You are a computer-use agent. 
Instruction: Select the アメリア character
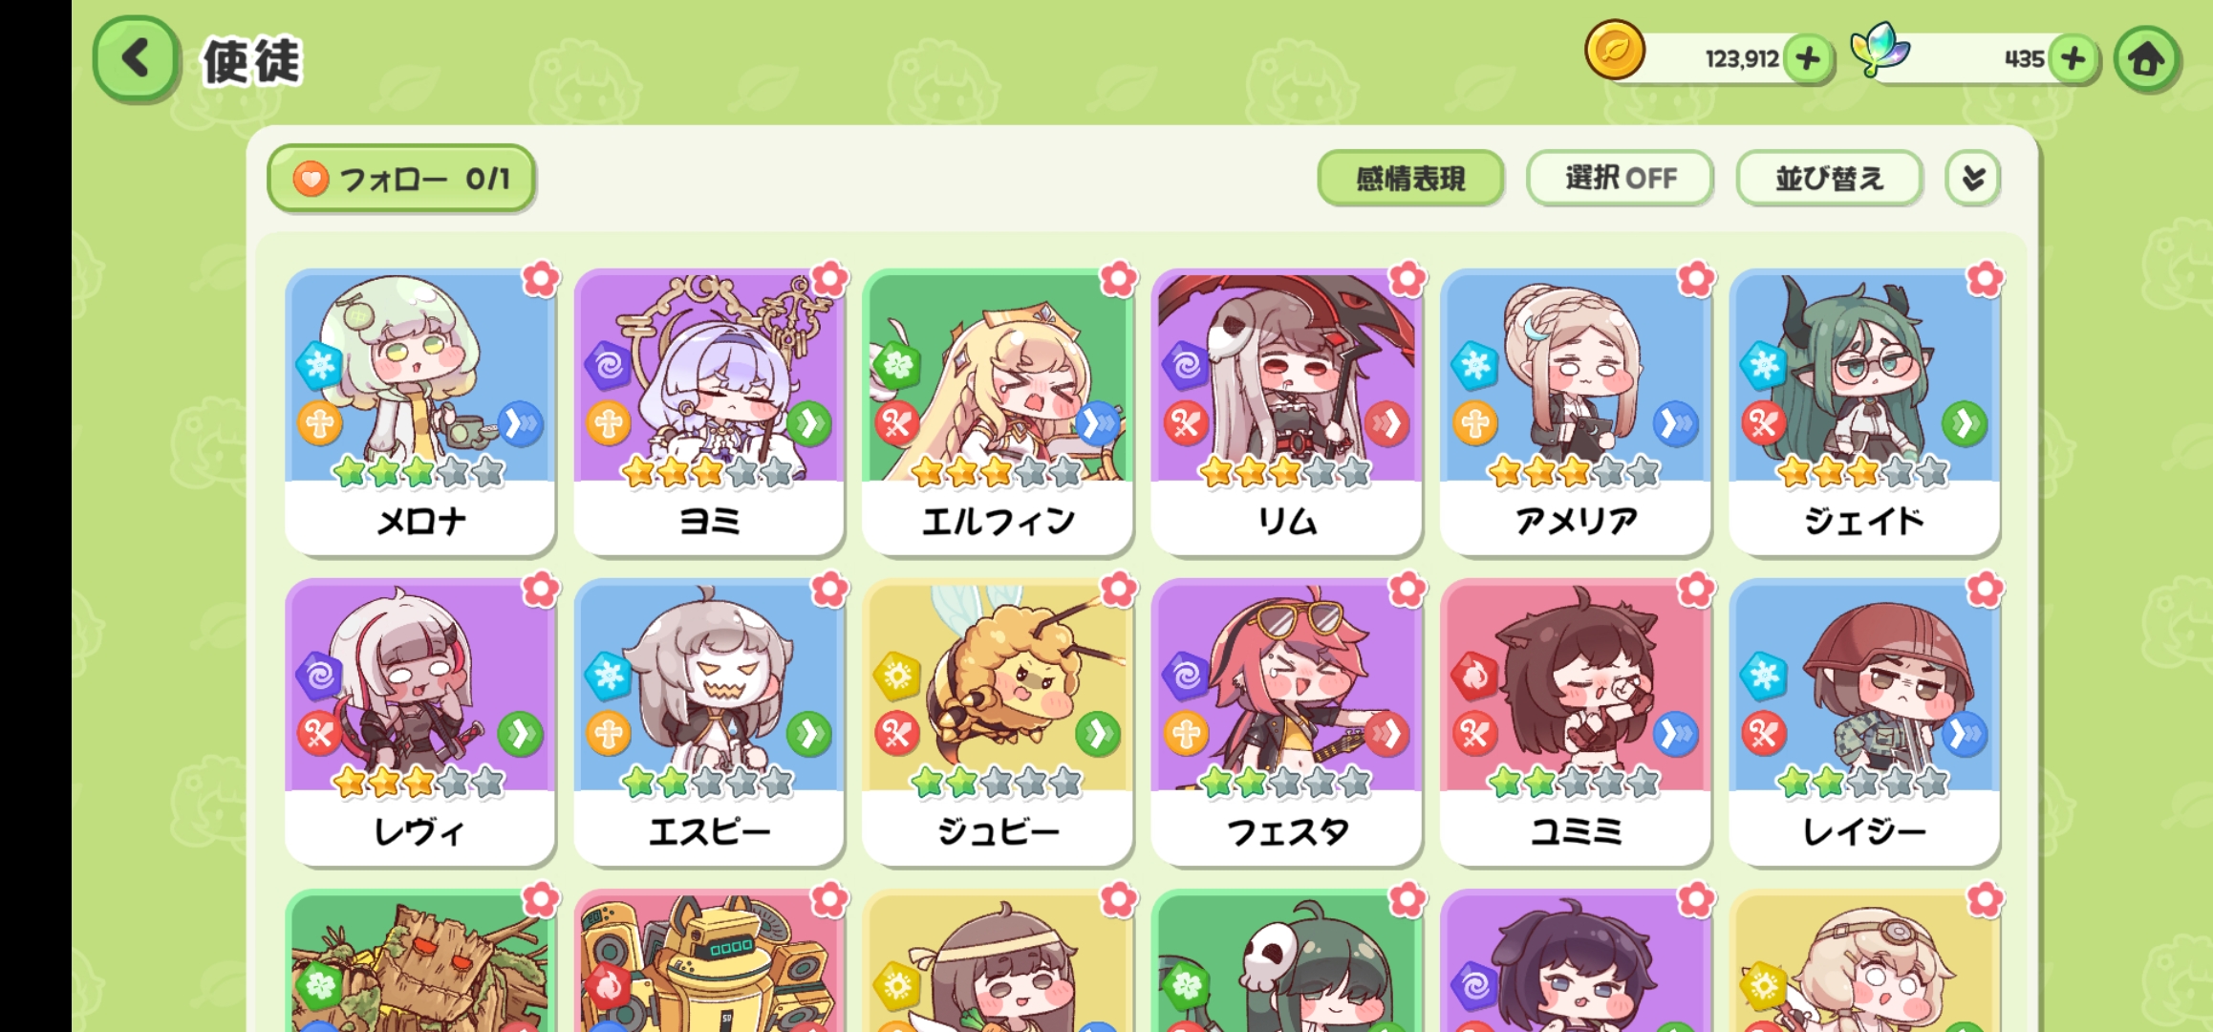click(1575, 412)
